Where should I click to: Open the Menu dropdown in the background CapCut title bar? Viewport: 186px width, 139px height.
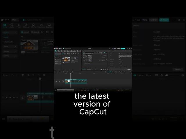coord(15,20)
